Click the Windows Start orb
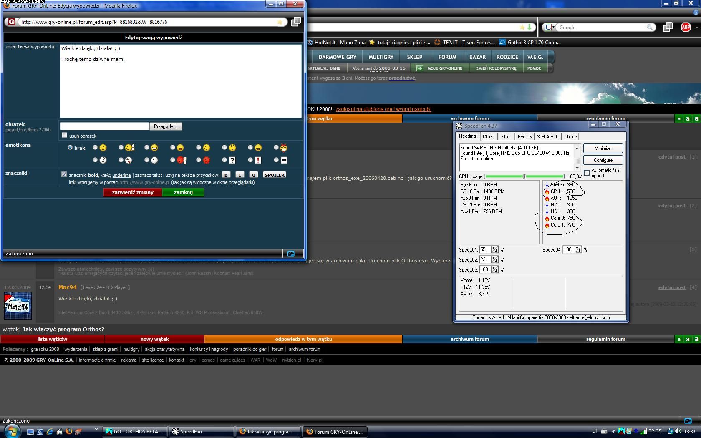701x438 pixels. 11,431
